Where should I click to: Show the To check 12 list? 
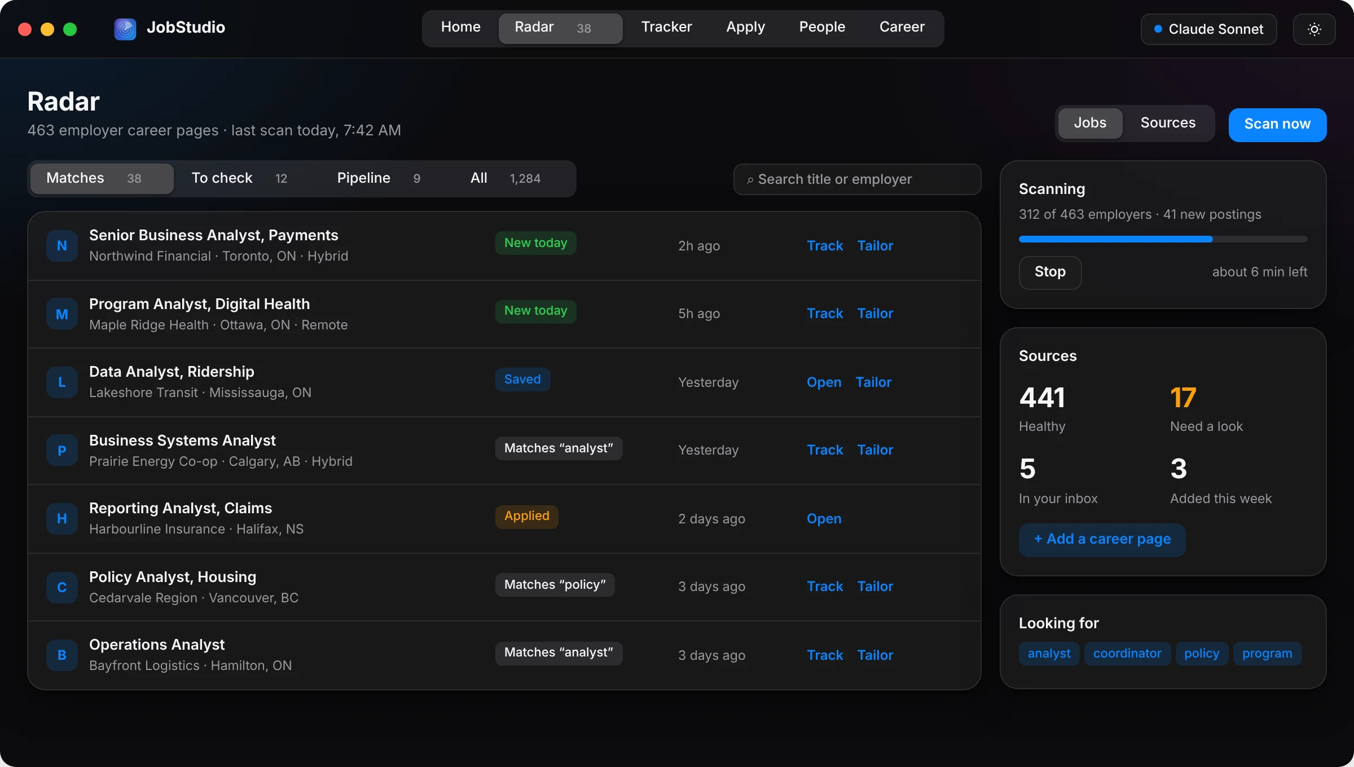(x=248, y=178)
